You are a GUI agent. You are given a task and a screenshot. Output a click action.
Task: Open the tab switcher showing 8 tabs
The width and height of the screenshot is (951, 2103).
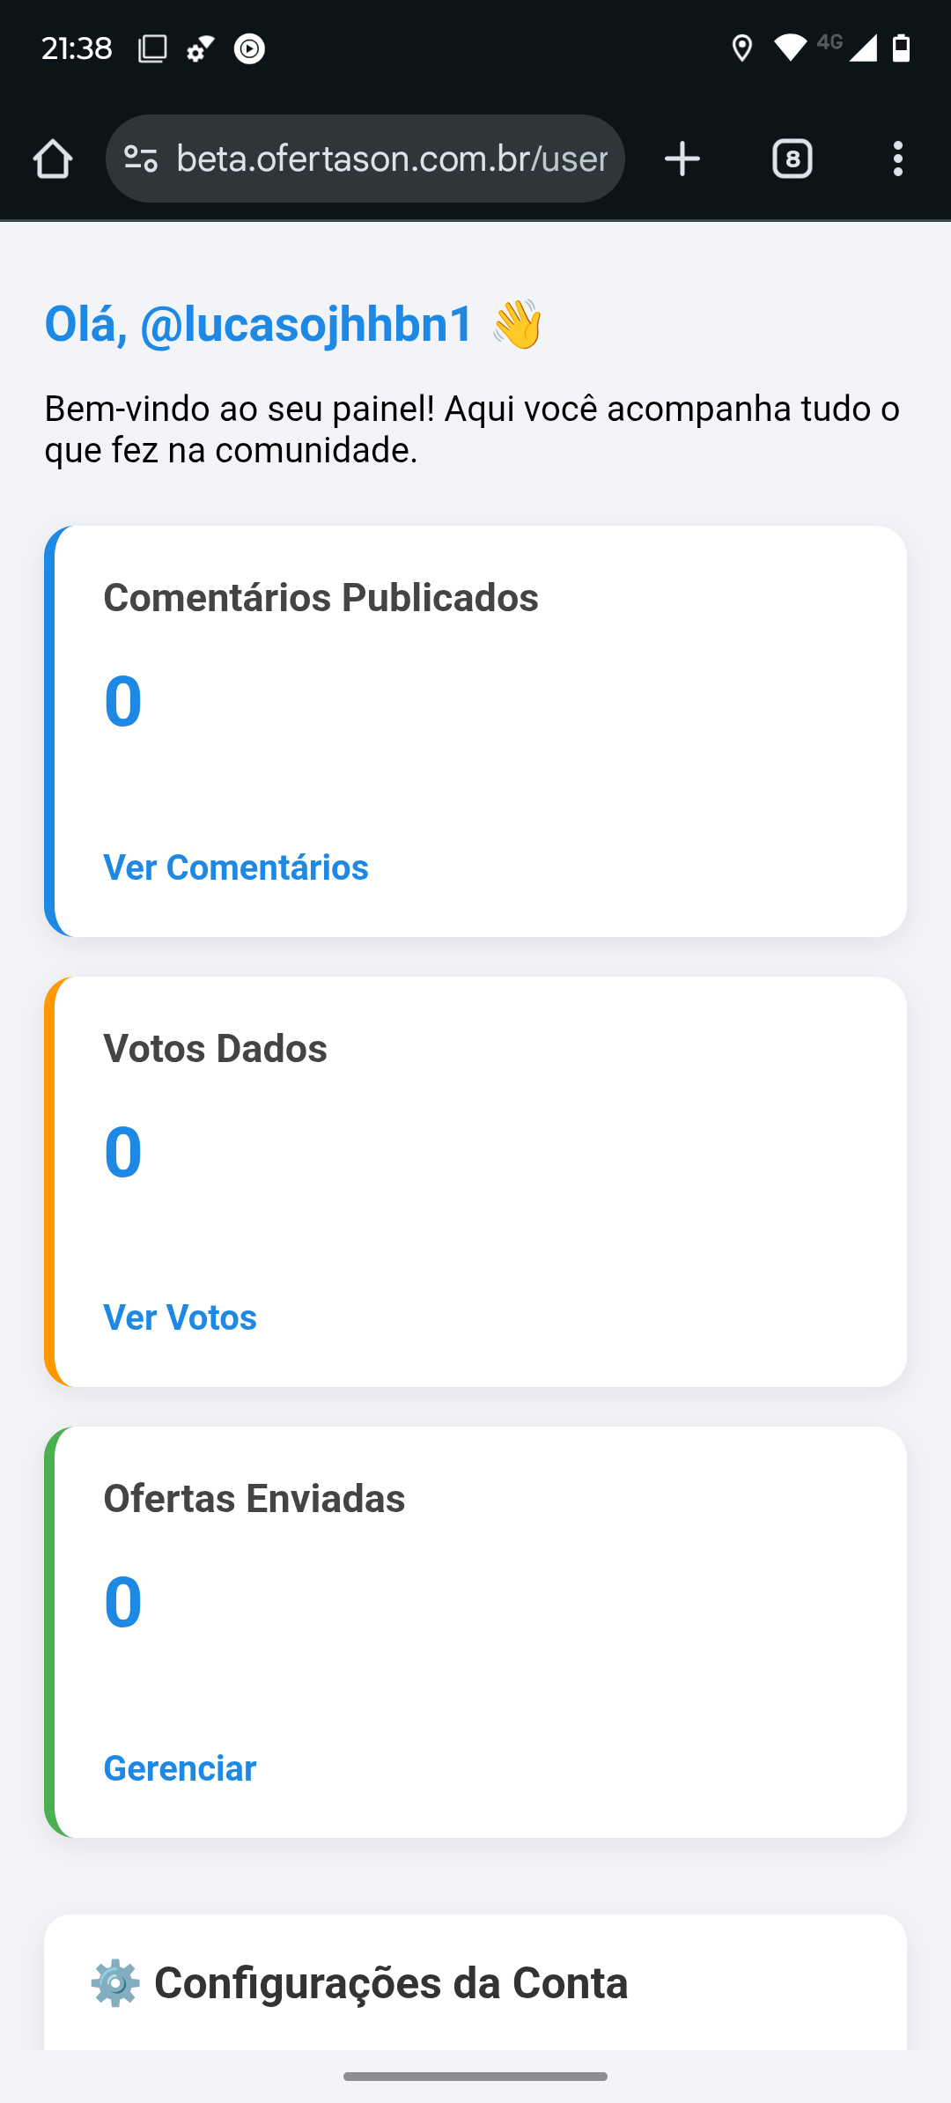(792, 159)
